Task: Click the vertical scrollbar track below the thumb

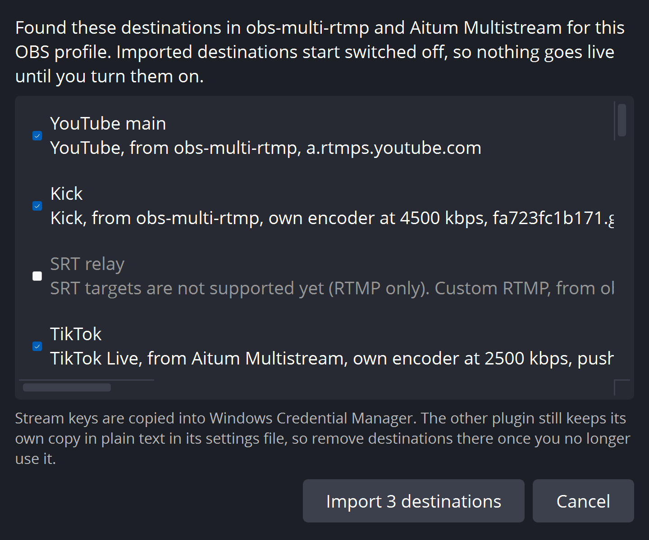Action: click(x=622, y=256)
